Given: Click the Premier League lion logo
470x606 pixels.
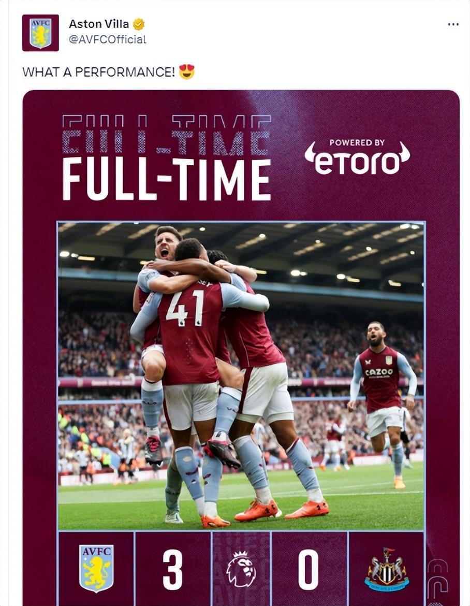Looking at the screenshot, I should point(241,569).
